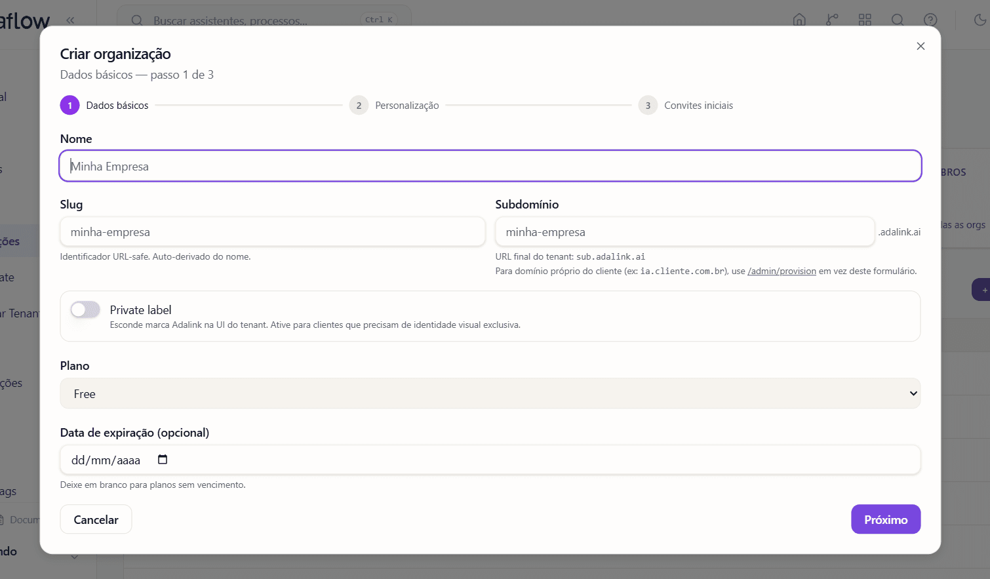990x579 pixels.
Task: Click the Subdomínio input field
Action: click(x=685, y=231)
